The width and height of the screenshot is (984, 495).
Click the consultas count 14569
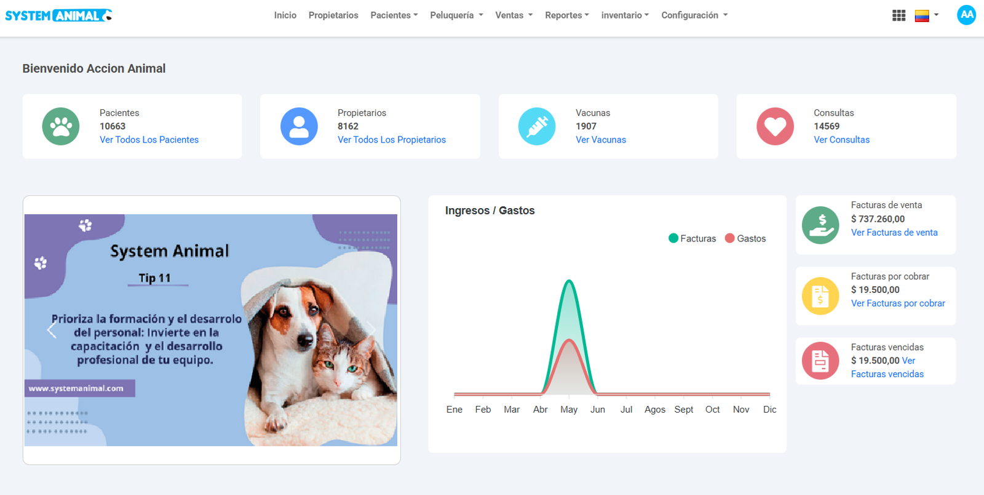pyautogui.click(x=827, y=127)
